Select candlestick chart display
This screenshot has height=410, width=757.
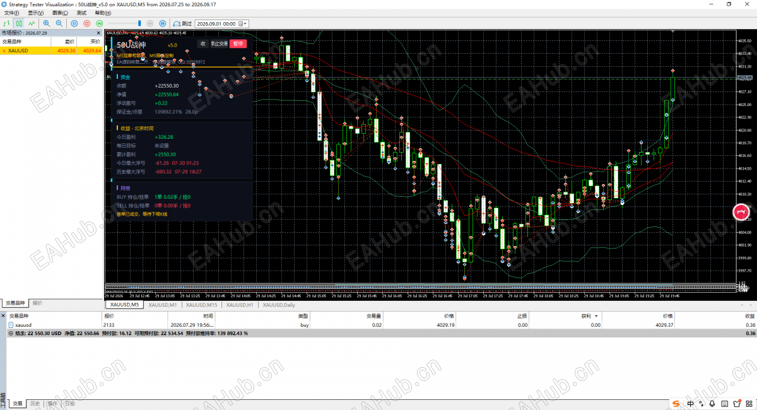click(x=19, y=23)
